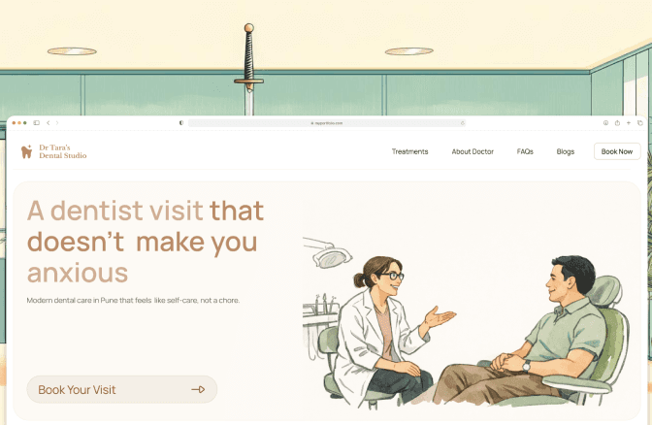Open the Blogs nav link
Screen dimensions: 652x425
(565, 151)
